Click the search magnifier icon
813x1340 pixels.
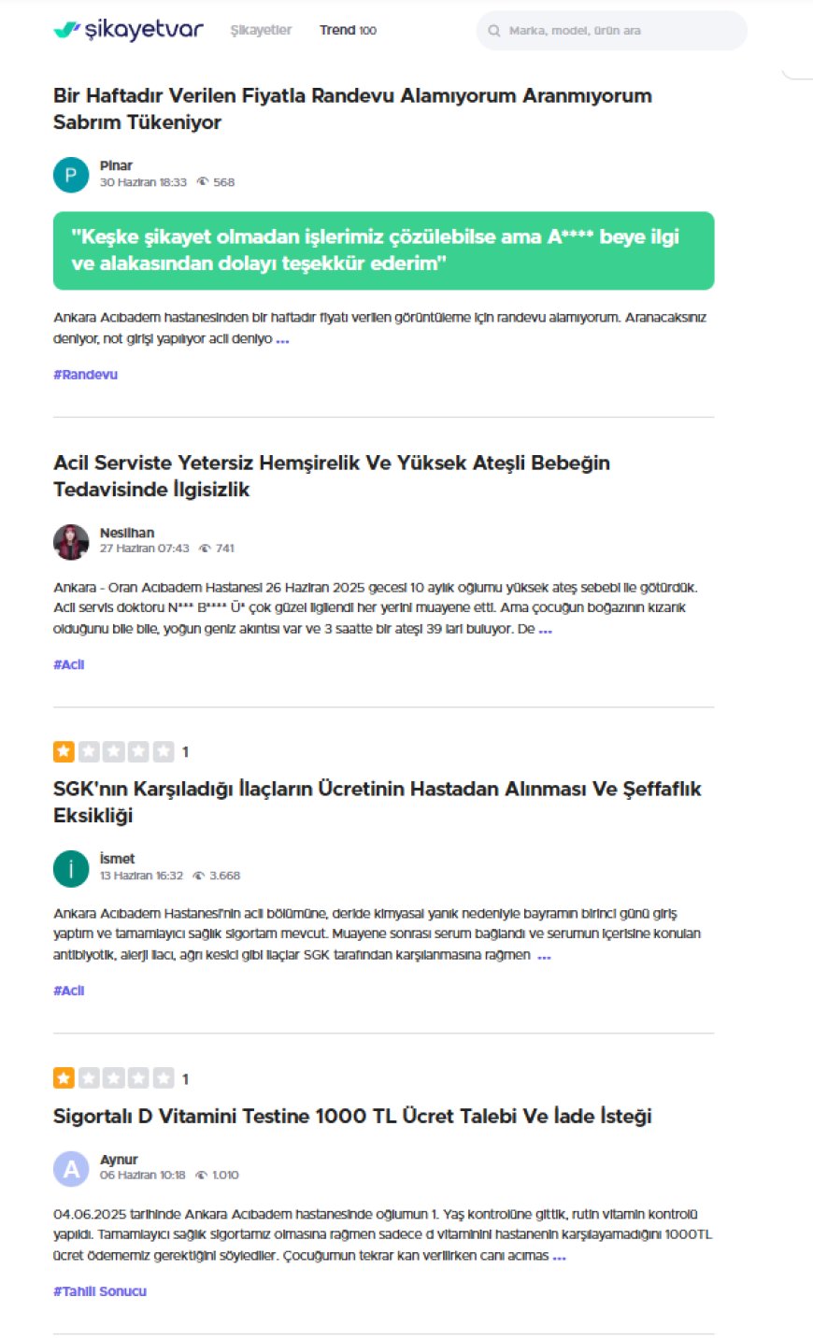(x=494, y=31)
